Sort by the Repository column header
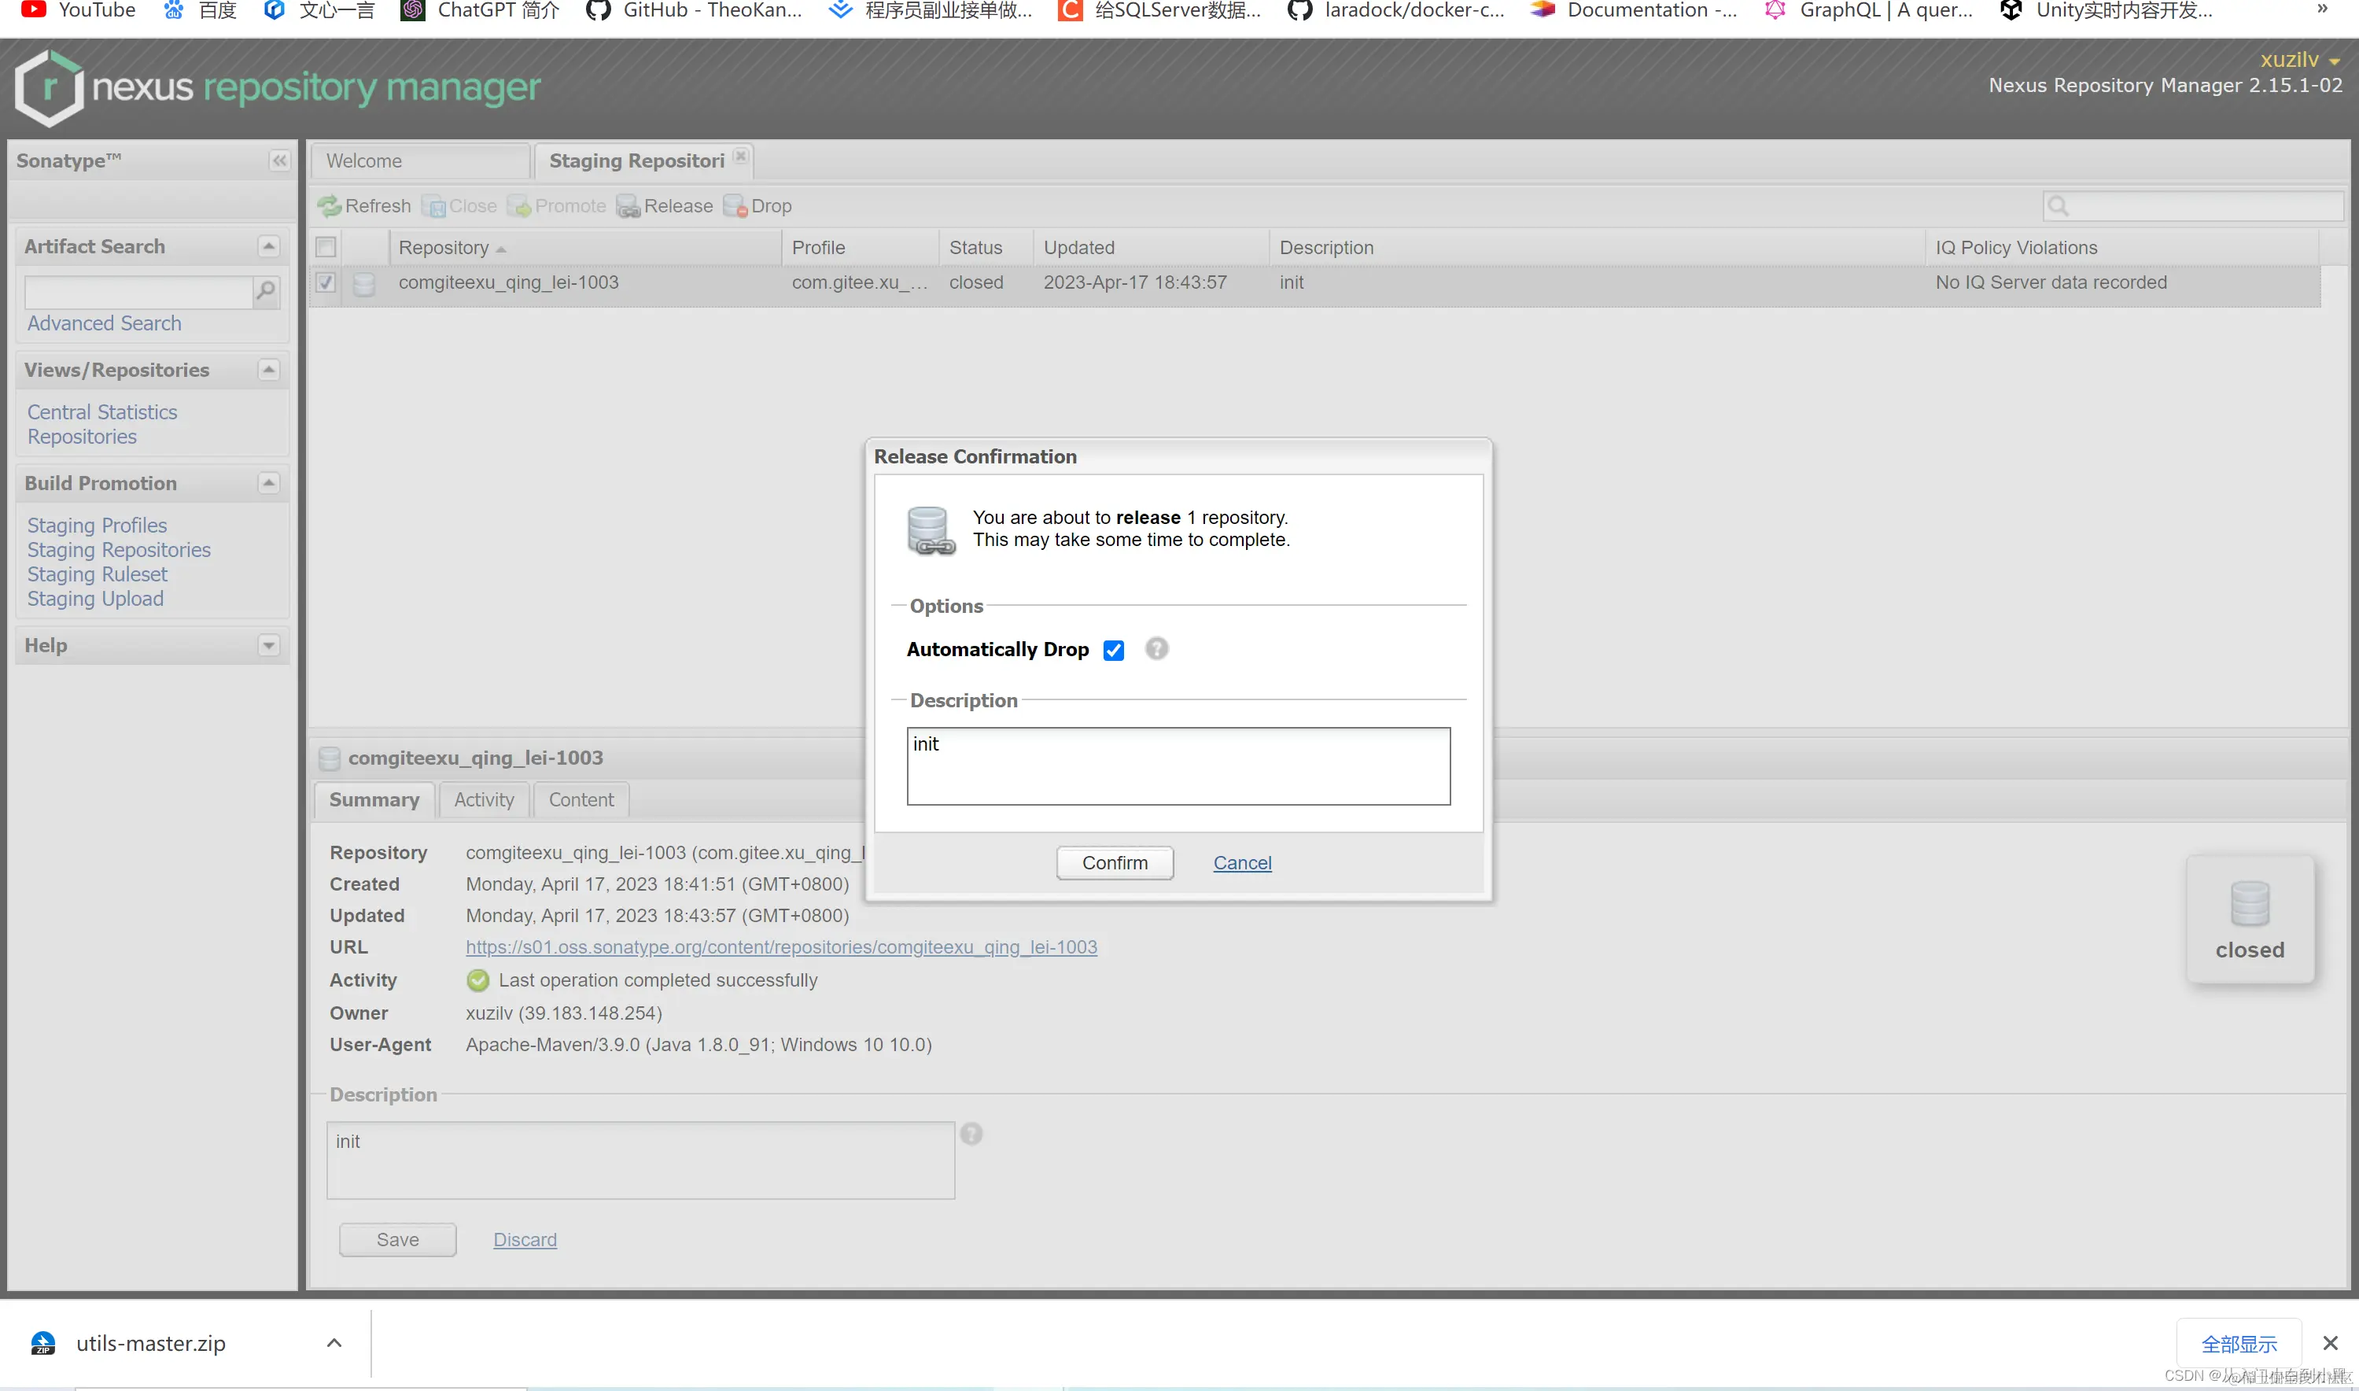This screenshot has width=2359, height=1391. 585,248
